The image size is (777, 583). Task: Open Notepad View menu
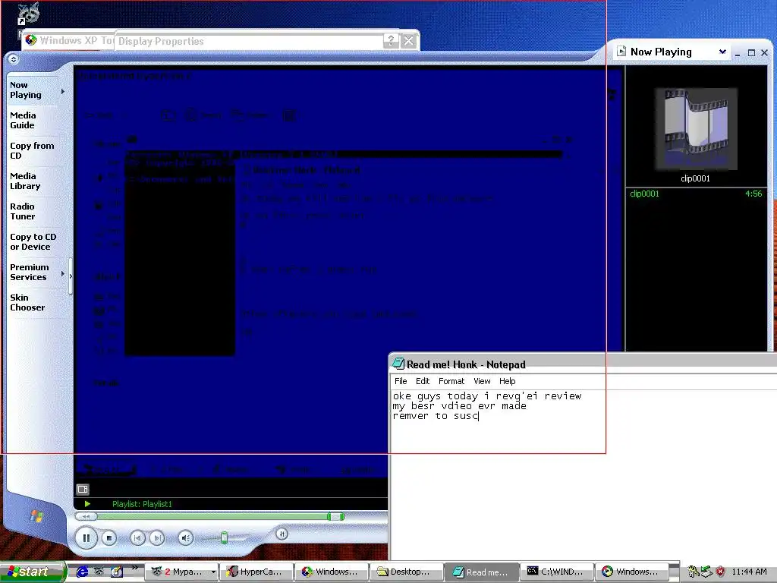482,381
